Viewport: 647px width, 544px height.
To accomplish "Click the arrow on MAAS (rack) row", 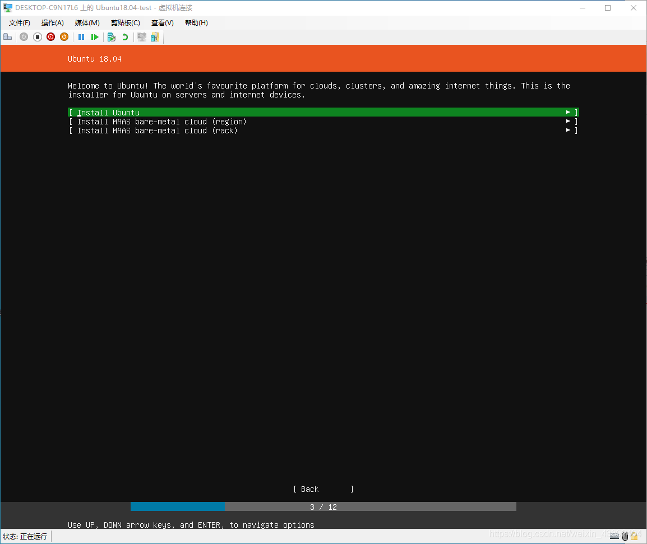I will point(568,131).
